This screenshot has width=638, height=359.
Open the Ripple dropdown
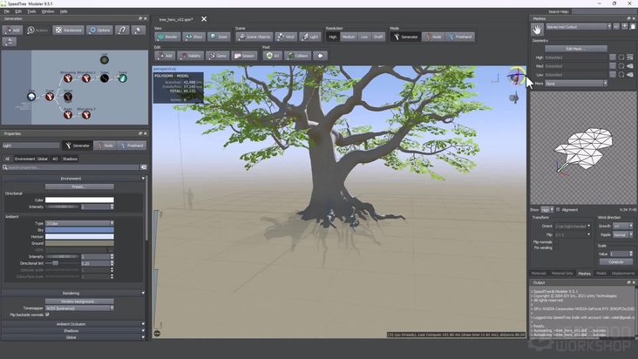click(x=623, y=234)
